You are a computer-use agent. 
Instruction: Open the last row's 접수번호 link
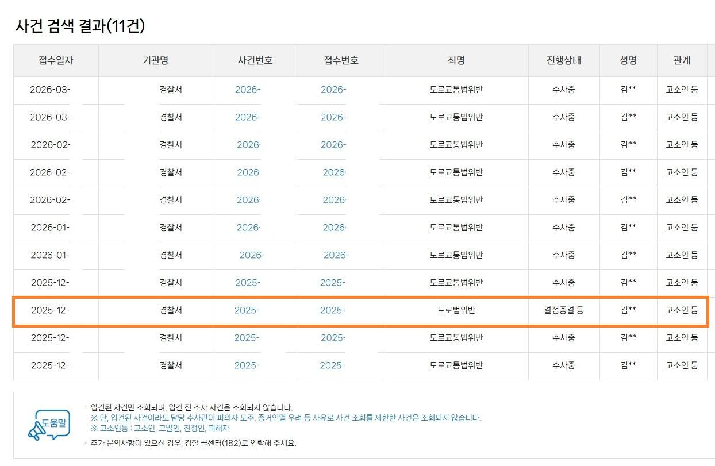pyautogui.click(x=332, y=365)
